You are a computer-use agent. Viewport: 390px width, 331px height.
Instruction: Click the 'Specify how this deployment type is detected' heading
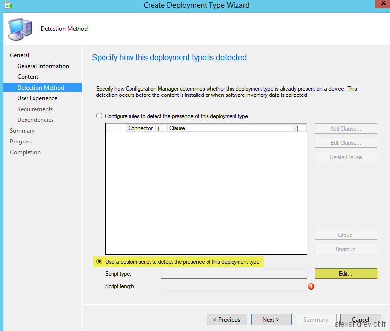pyautogui.click(x=169, y=57)
